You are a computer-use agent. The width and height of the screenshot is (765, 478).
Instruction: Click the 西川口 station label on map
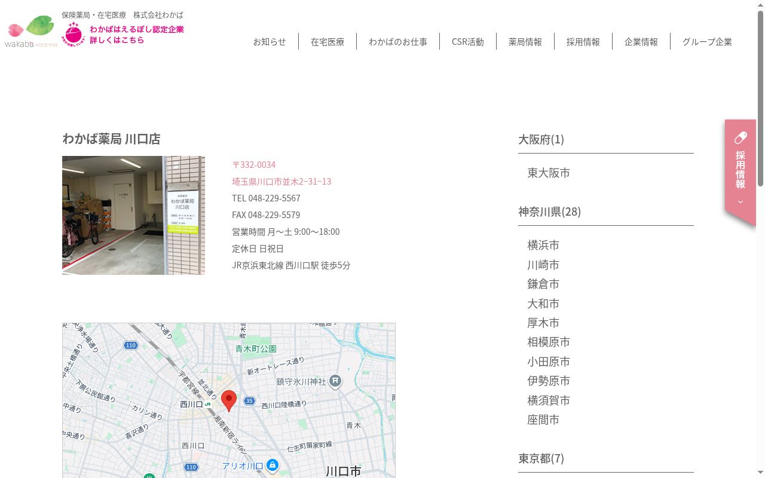(192, 405)
